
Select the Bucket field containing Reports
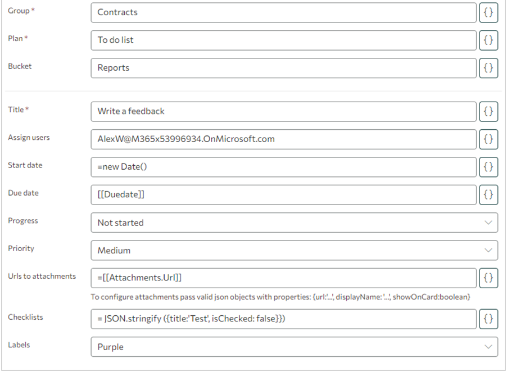click(x=283, y=68)
